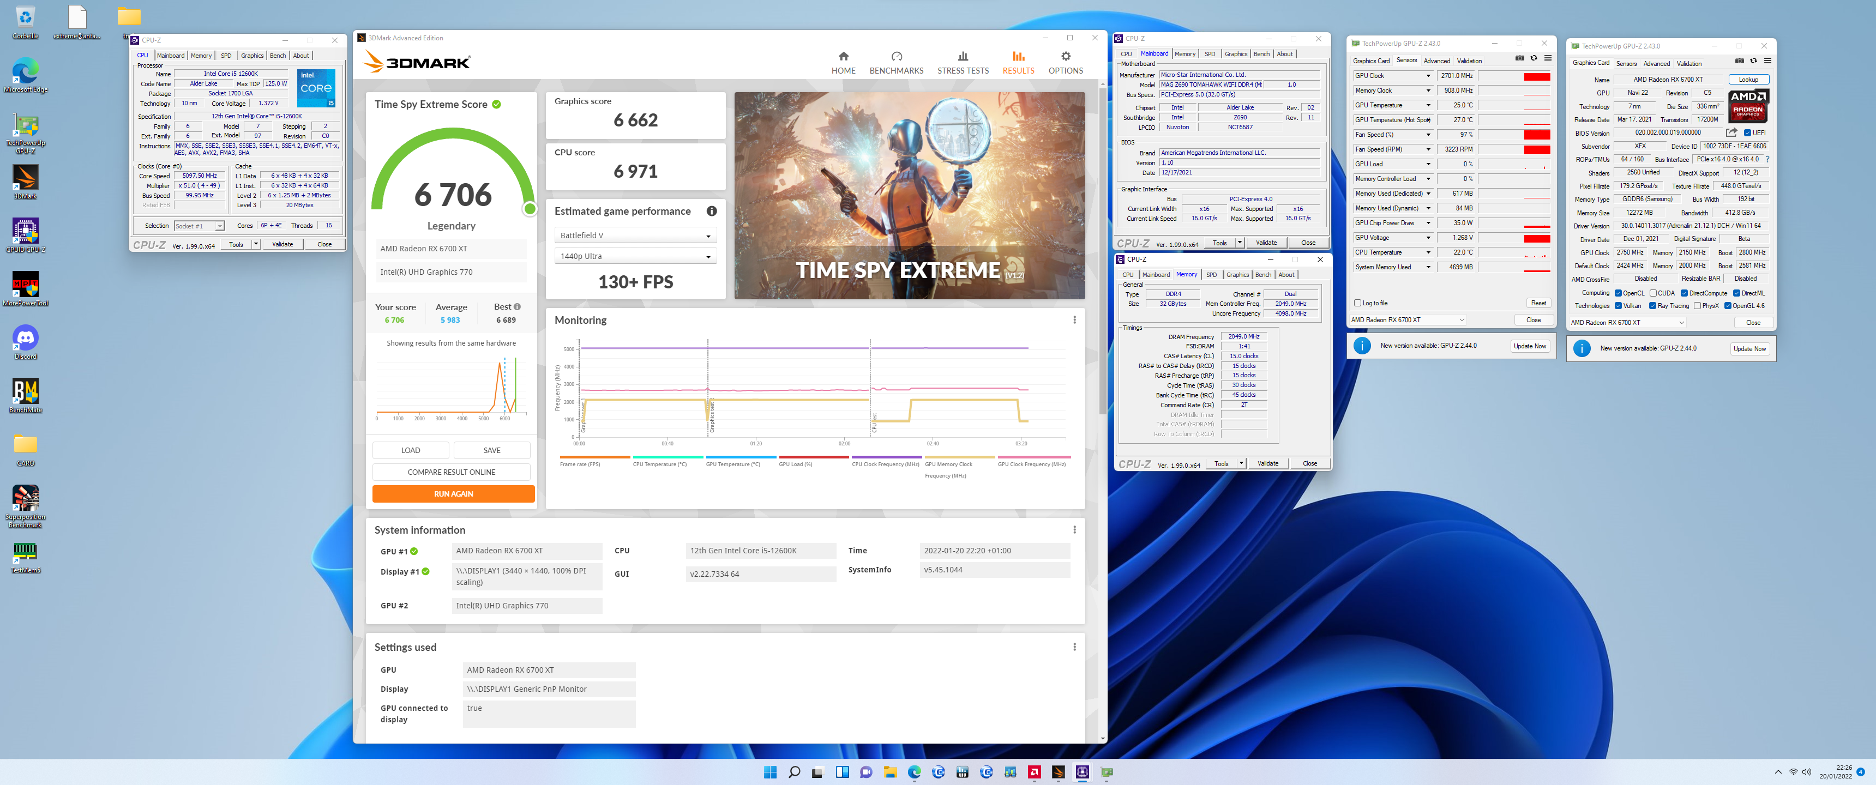Open the TestMem5 desktop shortcut

coord(26,558)
